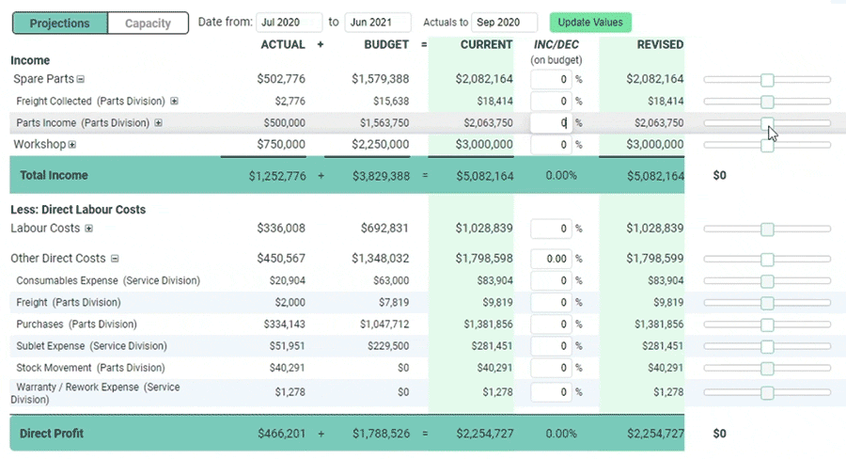Click the Warranty / Rework Expense slider handle
The image size is (846, 459).
[x=767, y=393]
